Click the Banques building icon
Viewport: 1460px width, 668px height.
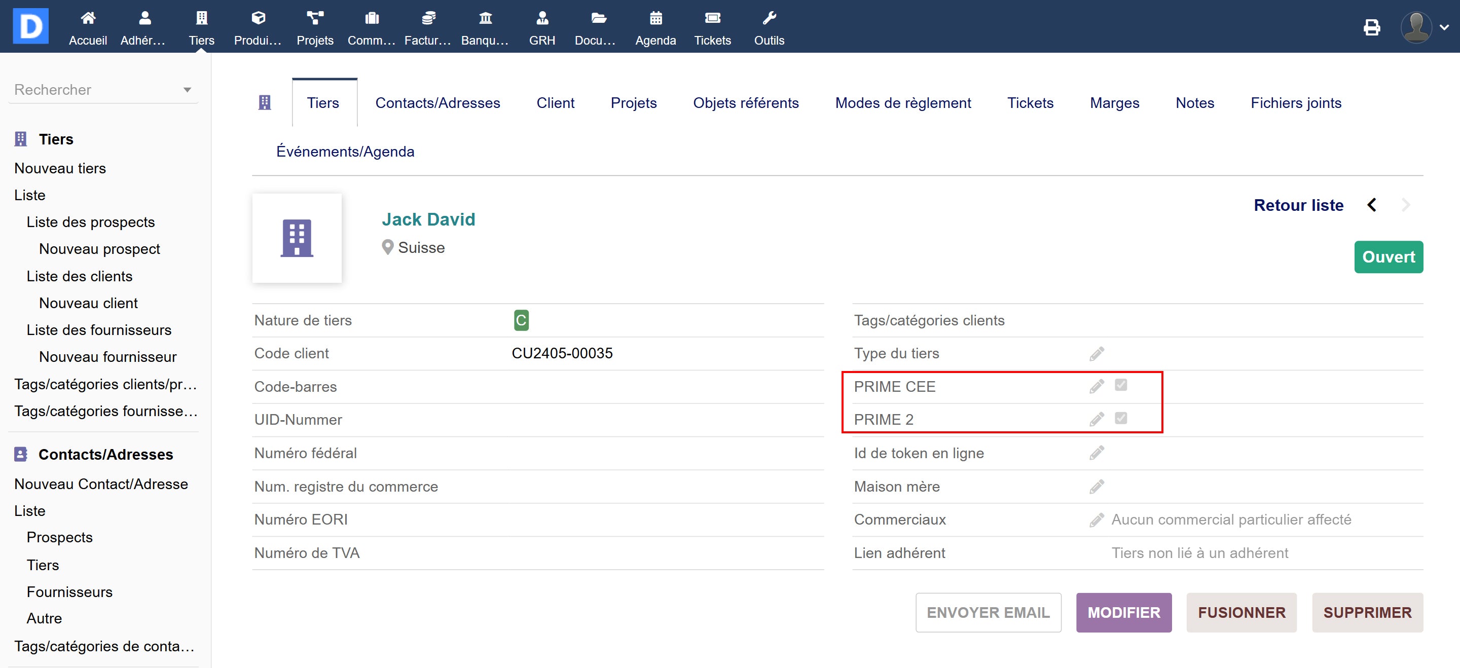[x=485, y=19]
